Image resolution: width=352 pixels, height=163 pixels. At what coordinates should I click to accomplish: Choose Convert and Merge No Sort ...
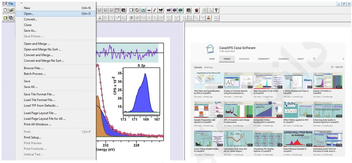55,61
